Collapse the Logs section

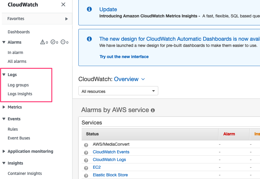(x=4, y=75)
